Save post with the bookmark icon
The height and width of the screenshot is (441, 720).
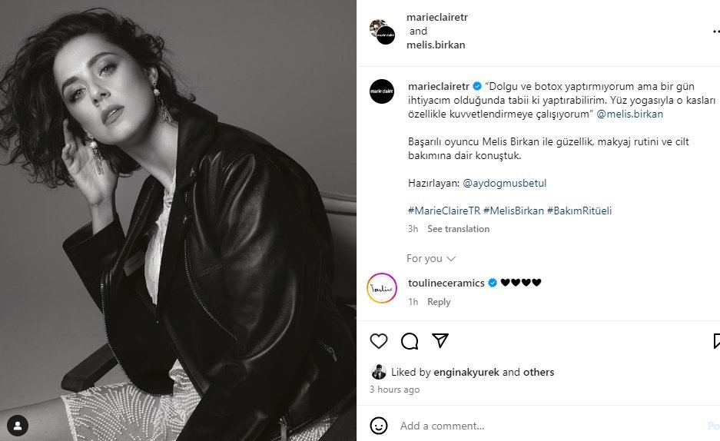(x=716, y=341)
